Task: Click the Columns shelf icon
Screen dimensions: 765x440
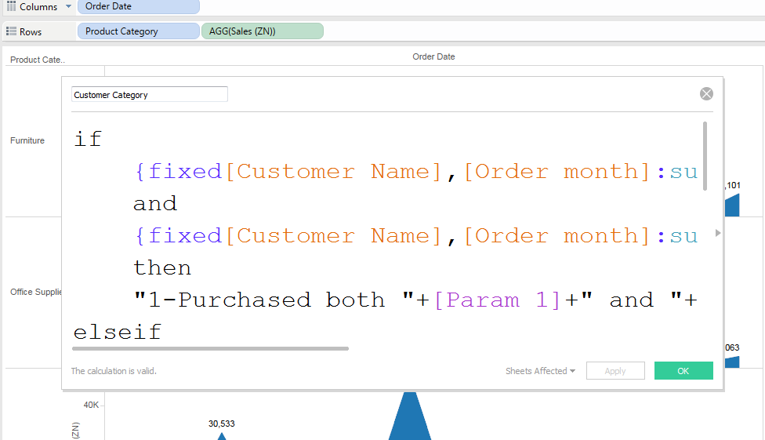Action: pyautogui.click(x=11, y=6)
